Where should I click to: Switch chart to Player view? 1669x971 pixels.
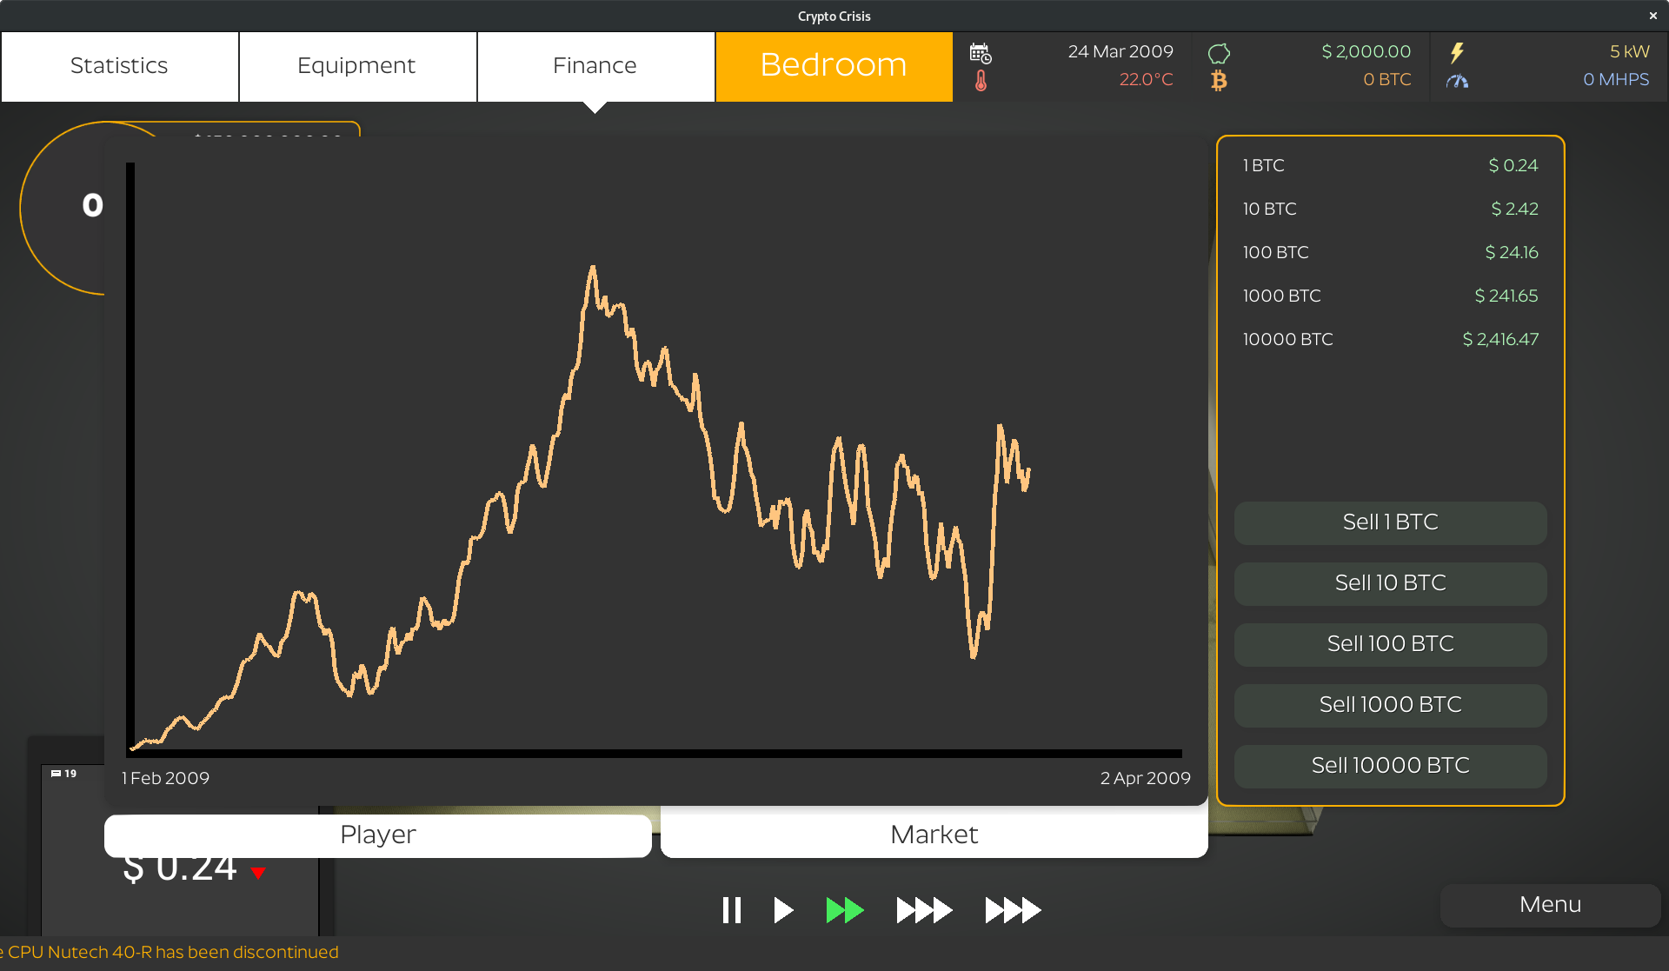point(377,835)
